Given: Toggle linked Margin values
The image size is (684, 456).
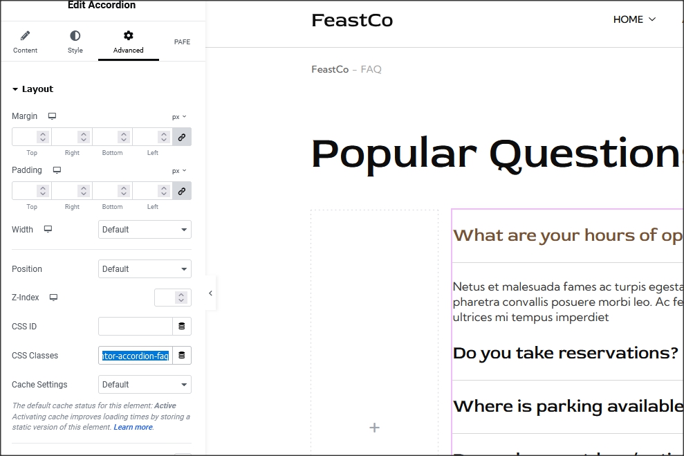Looking at the screenshot, I should (182, 137).
